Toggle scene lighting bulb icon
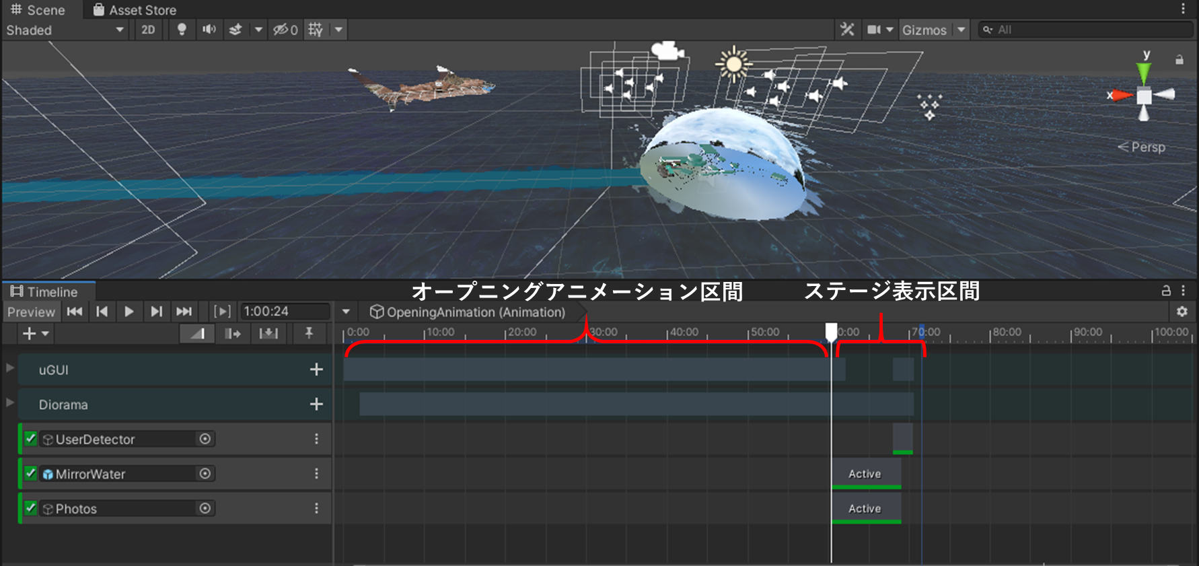1199x566 pixels. 182,30
